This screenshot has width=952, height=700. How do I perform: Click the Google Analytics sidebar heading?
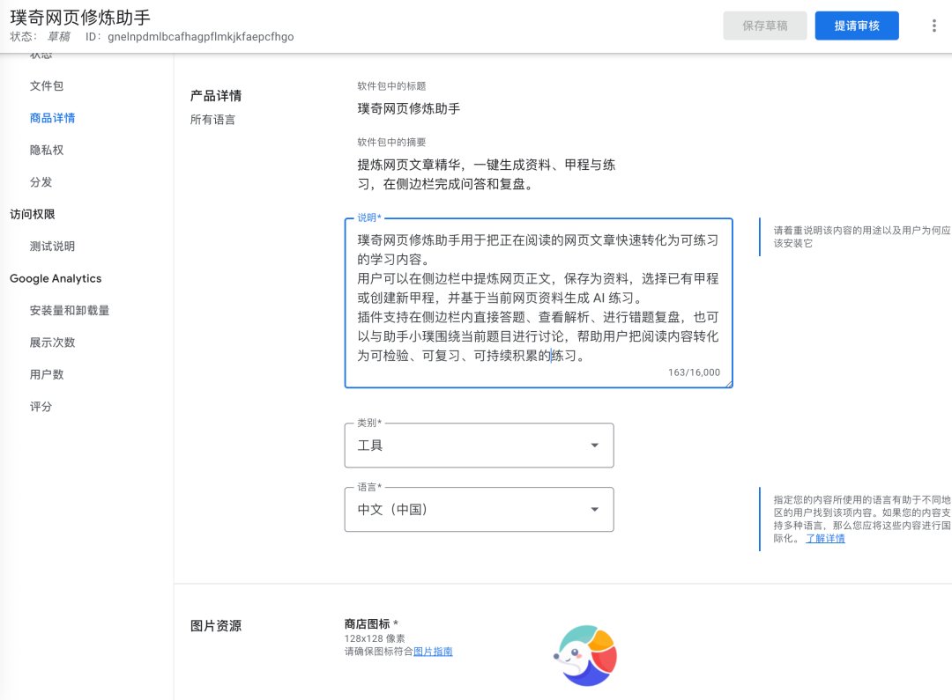[x=56, y=278]
